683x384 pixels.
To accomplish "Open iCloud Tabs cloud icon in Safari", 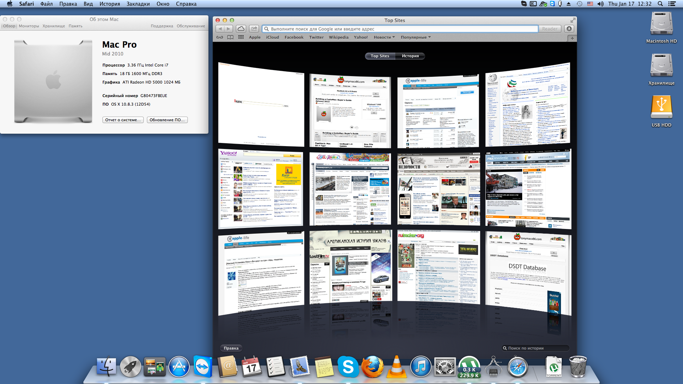I will tap(241, 29).
